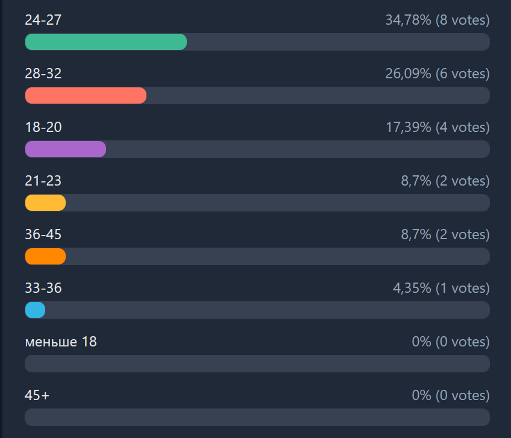
Task: Select the 'меньше 18' option label
Action: click(61, 342)
